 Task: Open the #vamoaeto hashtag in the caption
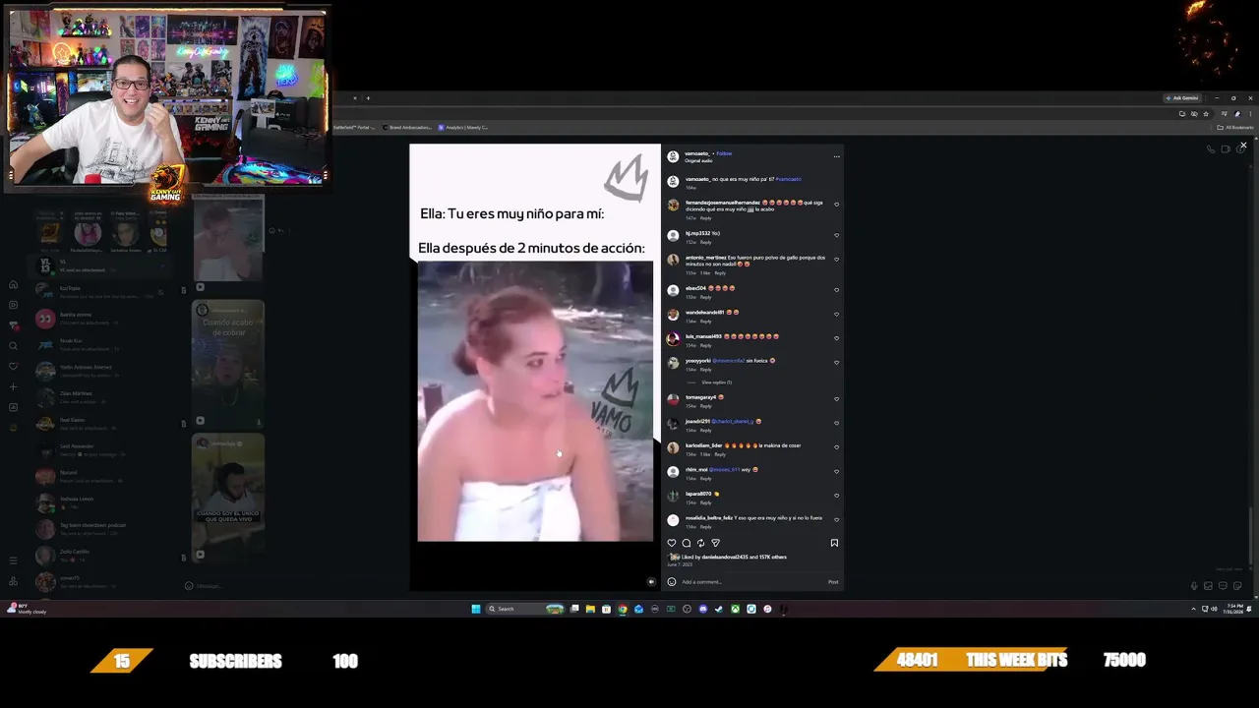(788, 179)
